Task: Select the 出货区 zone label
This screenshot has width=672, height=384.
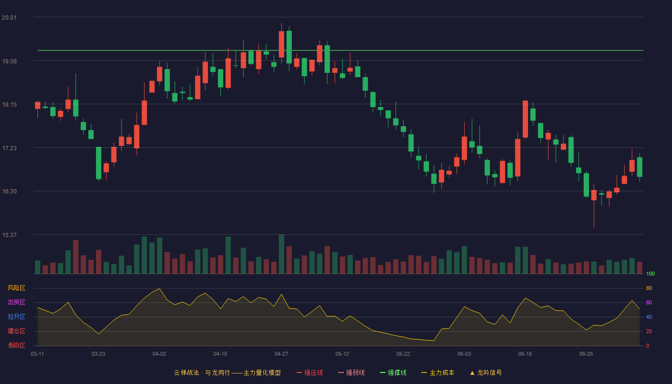Action: pos(16,302)
